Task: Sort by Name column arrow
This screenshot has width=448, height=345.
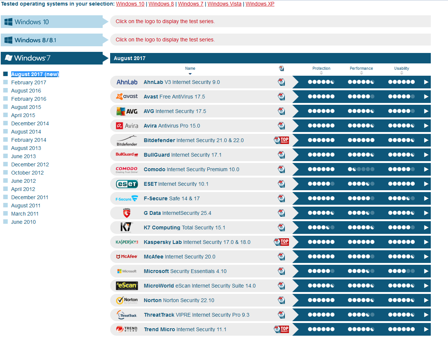Action: tap(190, 74)
